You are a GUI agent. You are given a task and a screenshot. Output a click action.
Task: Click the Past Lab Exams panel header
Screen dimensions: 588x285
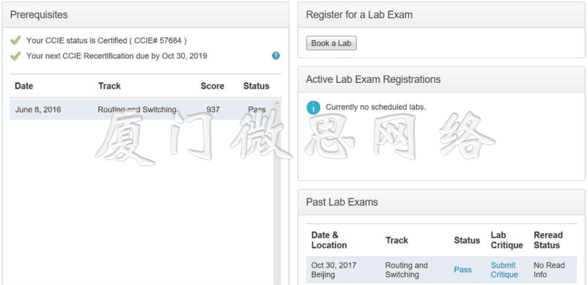pos(441,202)
